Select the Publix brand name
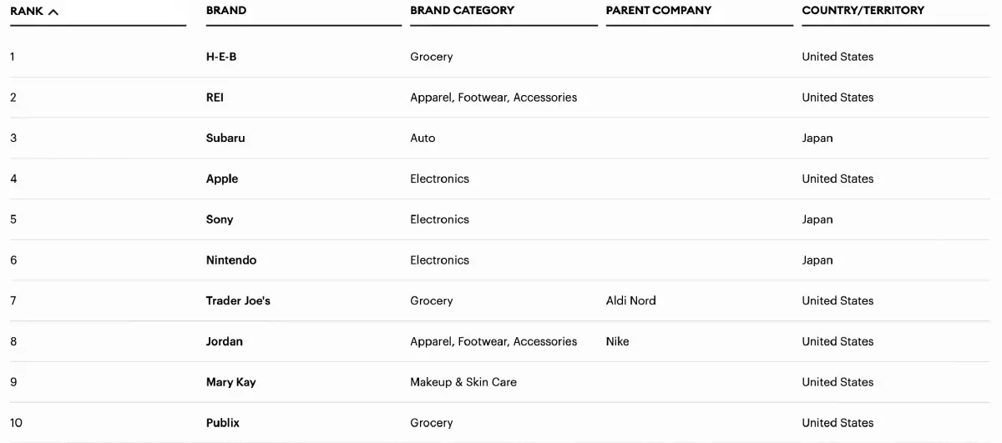Screen dimensions: 1002x443 [223, 423]
